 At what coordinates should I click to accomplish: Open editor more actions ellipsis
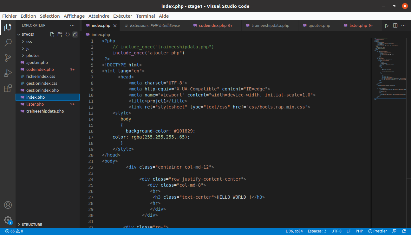pos(403,26)
